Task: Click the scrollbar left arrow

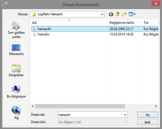Action: point(33,106)
